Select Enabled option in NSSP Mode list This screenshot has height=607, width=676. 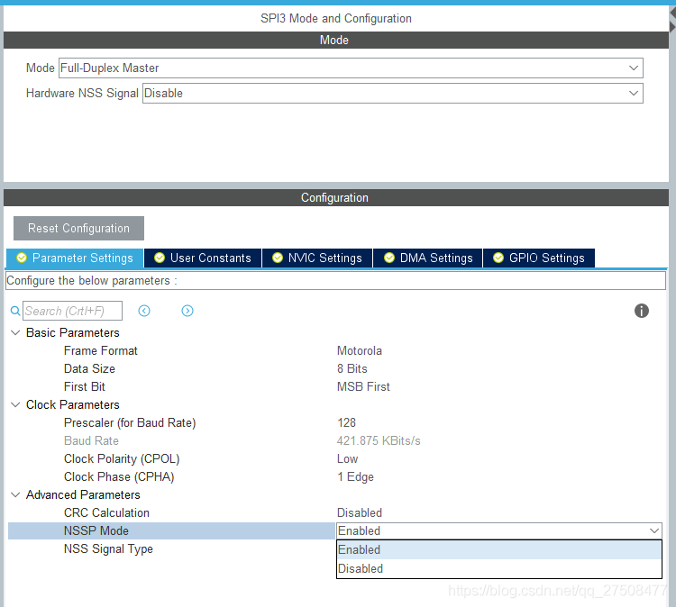coord(498,549)
